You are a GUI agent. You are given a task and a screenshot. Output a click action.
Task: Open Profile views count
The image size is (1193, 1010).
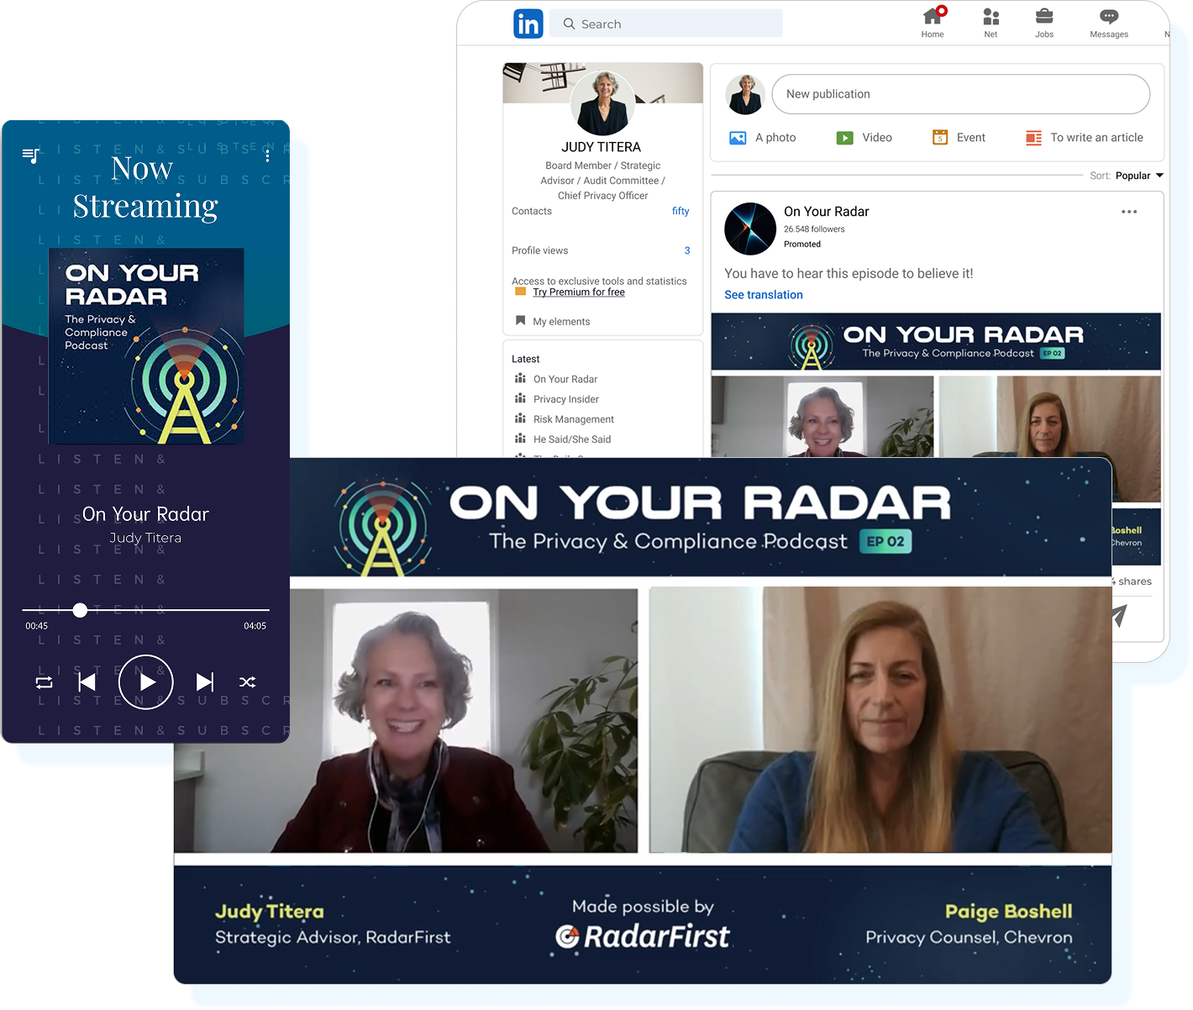pos(686,250)
